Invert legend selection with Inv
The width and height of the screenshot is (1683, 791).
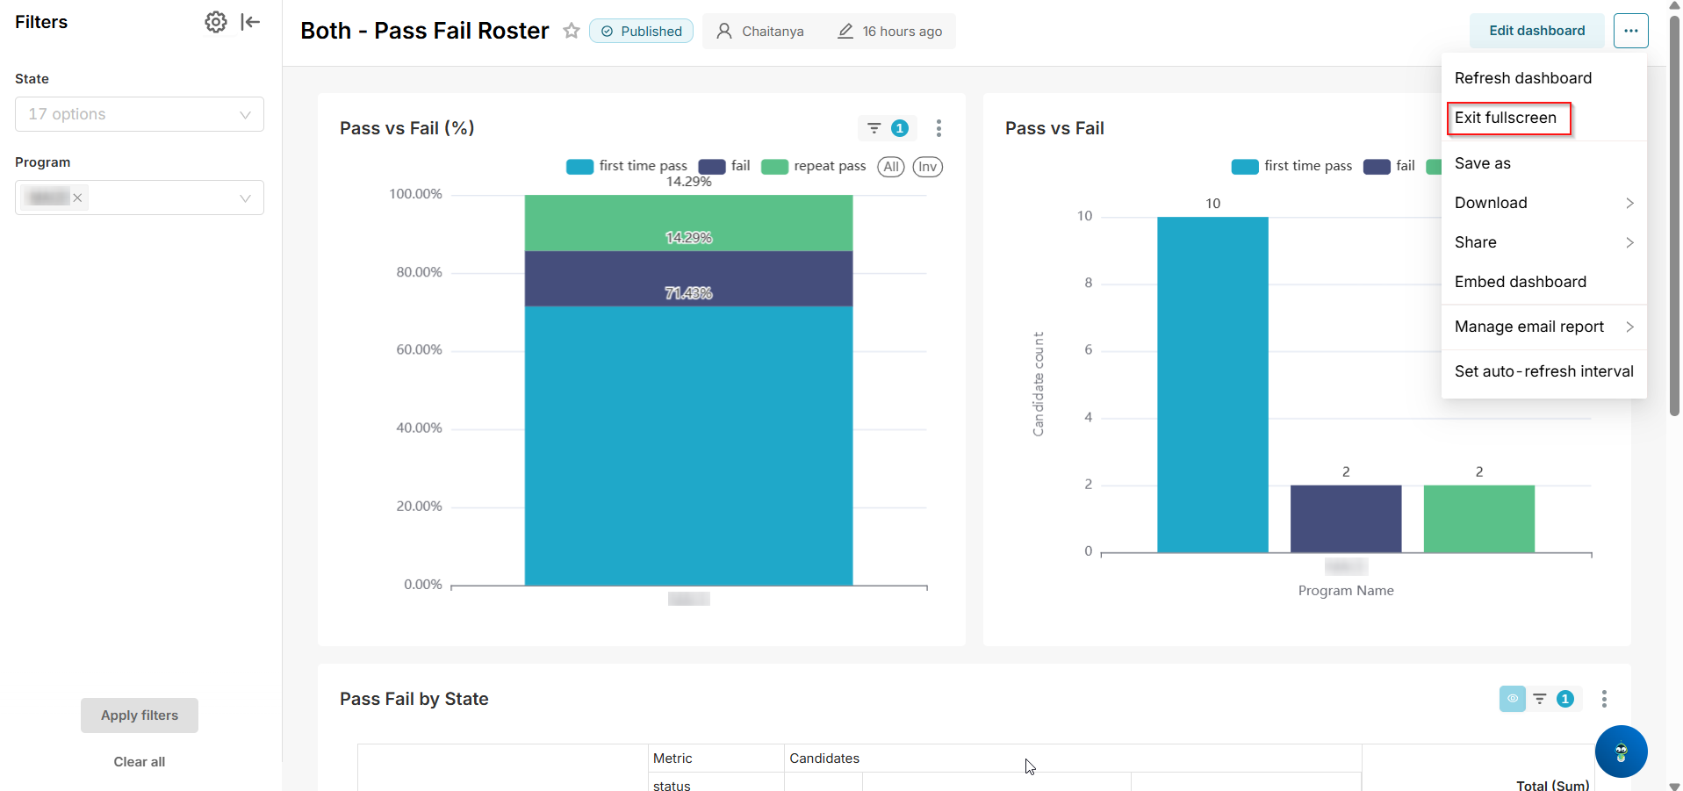click(927, 167)
